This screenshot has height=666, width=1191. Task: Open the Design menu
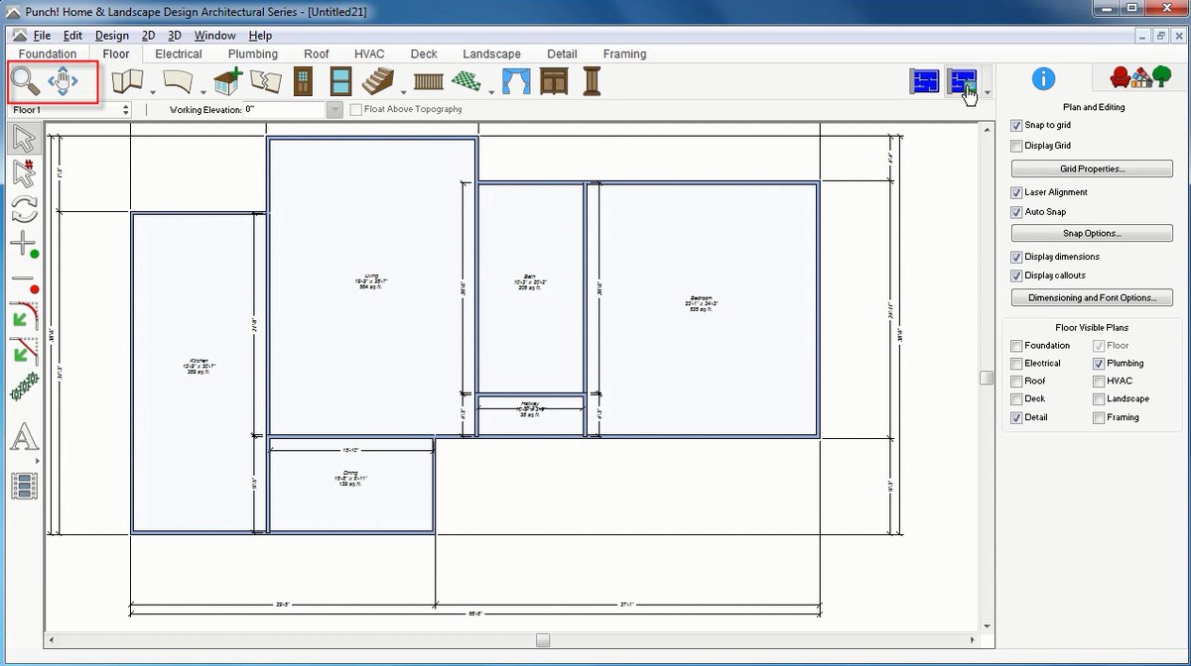click(112, 36)
